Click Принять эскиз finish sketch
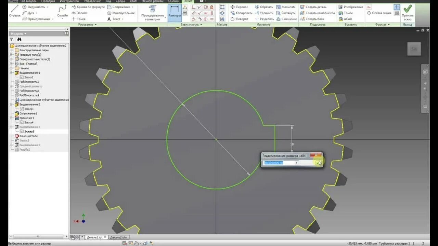Viewport: 438px width, 246px height. [408, 12]
